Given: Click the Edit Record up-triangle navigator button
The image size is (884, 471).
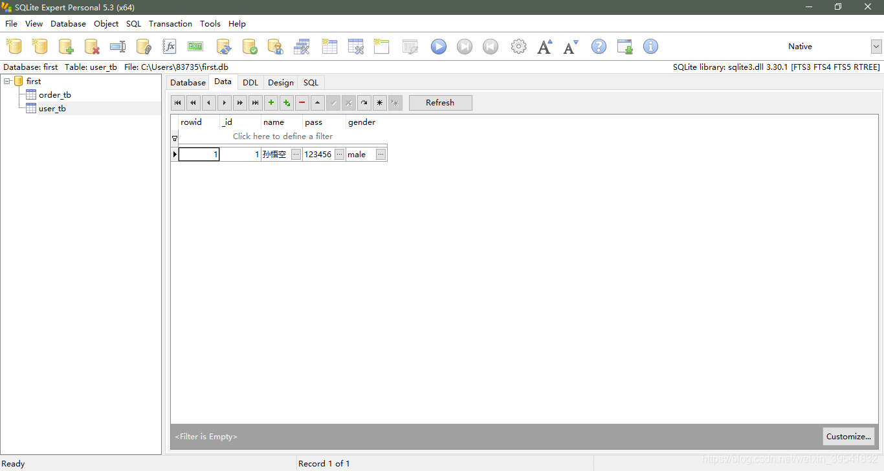Looking at the screenshot, I should [x=318, y=103].
